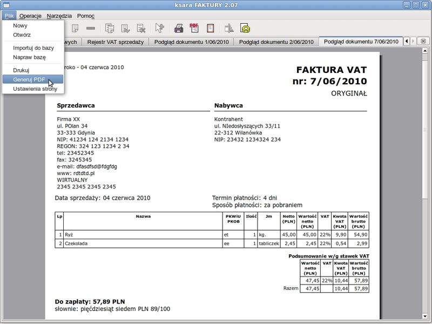
Task: Click the duplicate documents toolbar icon
Action: 110,28
